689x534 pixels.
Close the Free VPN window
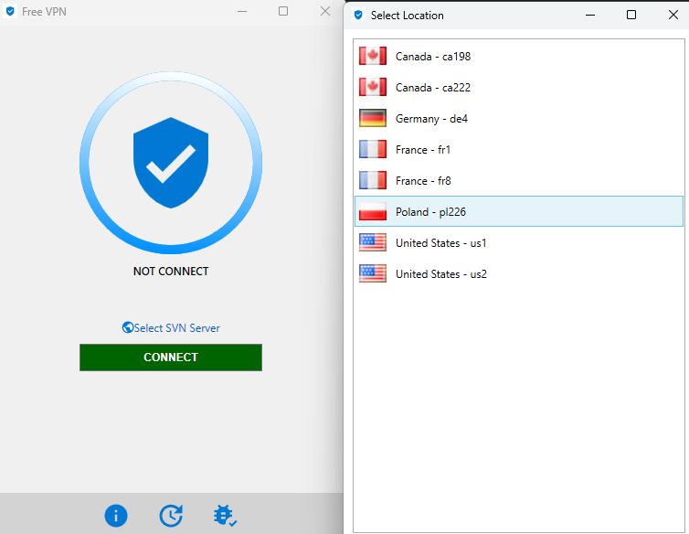[324, 11]
